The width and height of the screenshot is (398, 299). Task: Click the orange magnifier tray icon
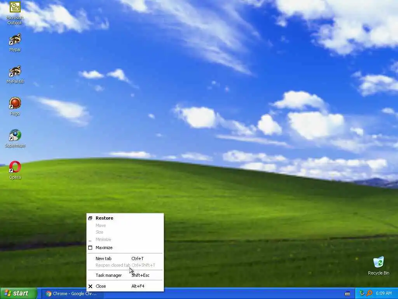(369, 294)
